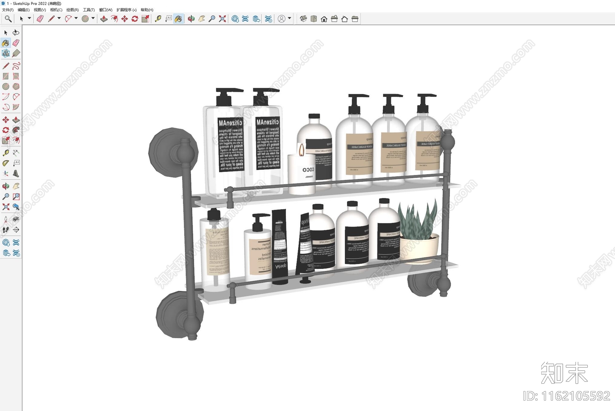Open the 绘图(R) menu
The image size is (615, 411).
[x=73, y=10]
